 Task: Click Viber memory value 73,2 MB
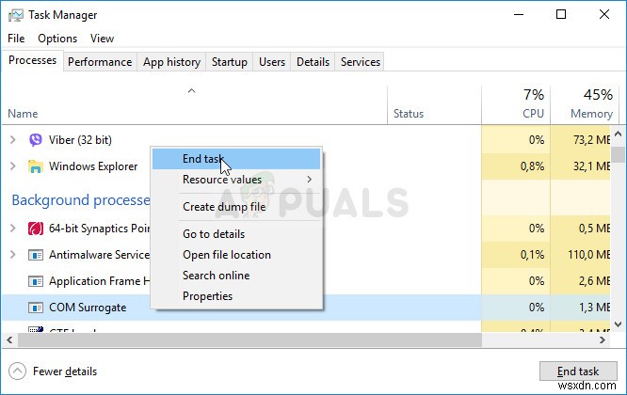tap(591, 140)
